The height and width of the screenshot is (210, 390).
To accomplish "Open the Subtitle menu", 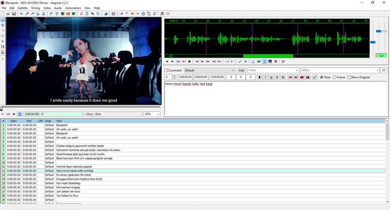I will pyautogui.click(x=23, y=8).
